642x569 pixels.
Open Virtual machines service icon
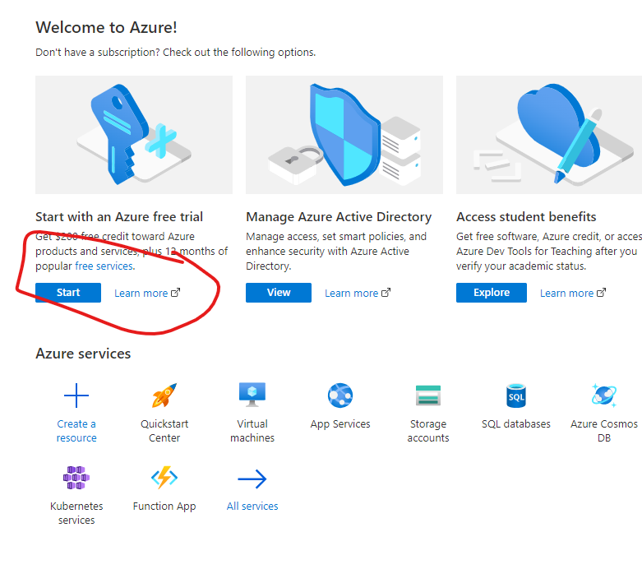coord(252,396)
